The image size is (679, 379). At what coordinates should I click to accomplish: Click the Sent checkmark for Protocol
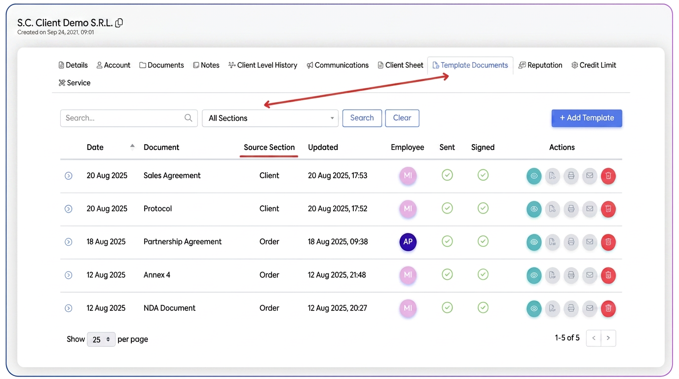tap(447, 208)
